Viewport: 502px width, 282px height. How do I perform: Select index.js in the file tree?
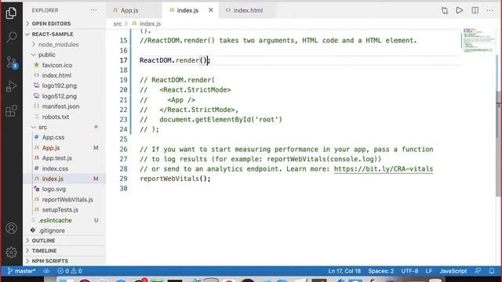point(64,179)
